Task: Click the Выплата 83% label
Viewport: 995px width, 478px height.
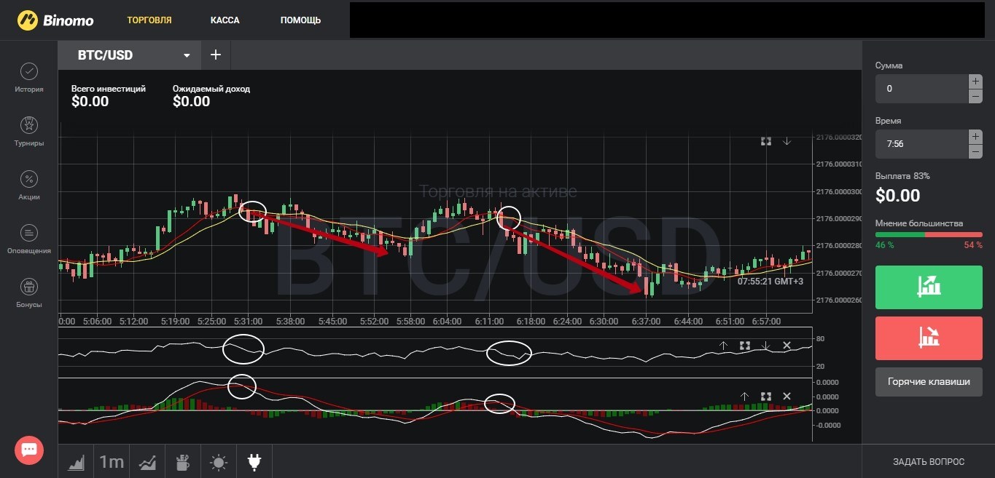Action: coord(902,176)
